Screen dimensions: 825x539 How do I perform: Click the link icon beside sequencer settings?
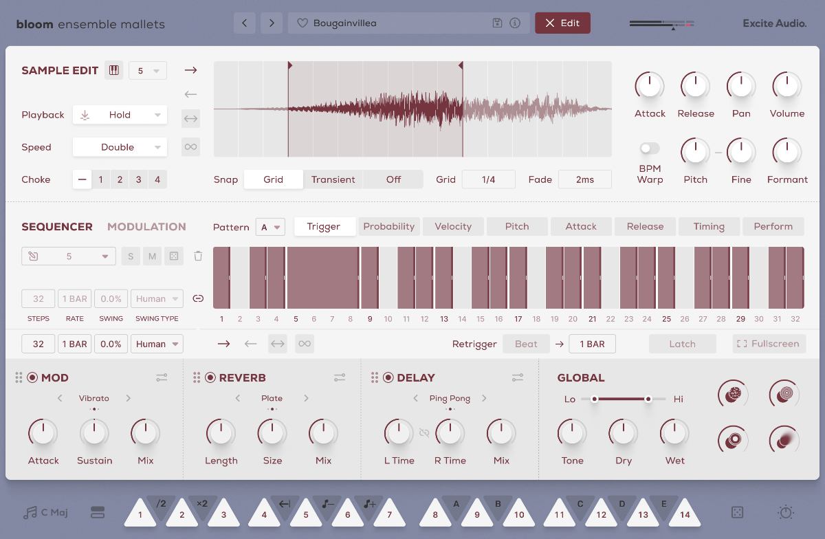pyautogui.click(x=198, y=298)
